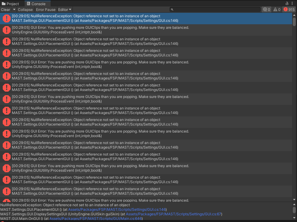The width and height of the screenshot is (297, 222).
Task: Click the log list scrollbar thumb
Action: pyautogui.click(x=294, y=22)
